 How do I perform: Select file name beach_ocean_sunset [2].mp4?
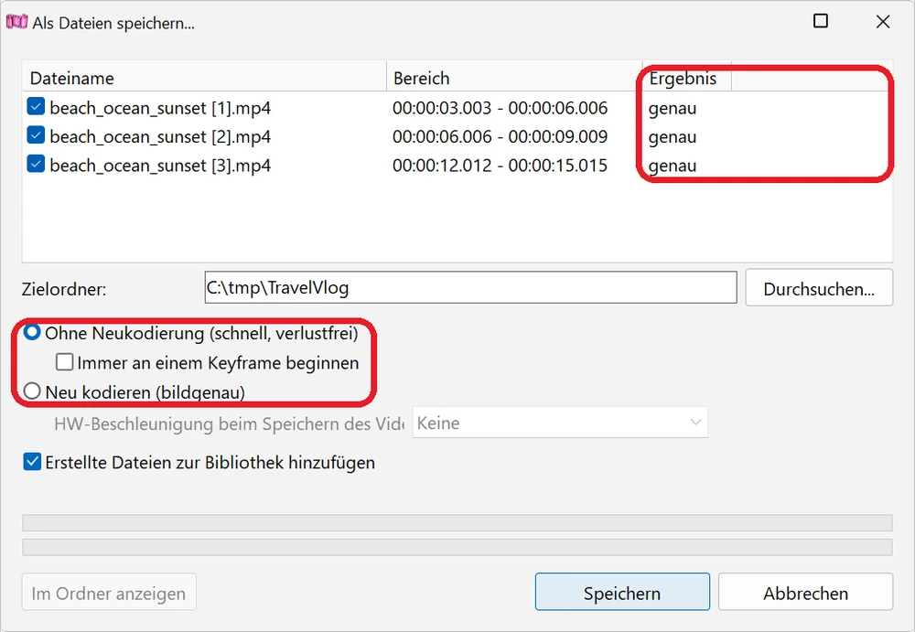(160, 136)
